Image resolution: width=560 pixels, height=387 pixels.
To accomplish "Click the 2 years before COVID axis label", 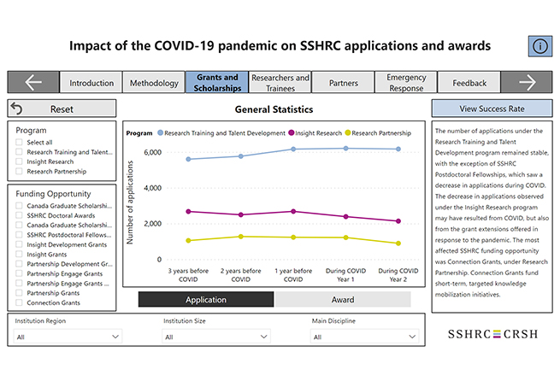I will click(241, 275).
